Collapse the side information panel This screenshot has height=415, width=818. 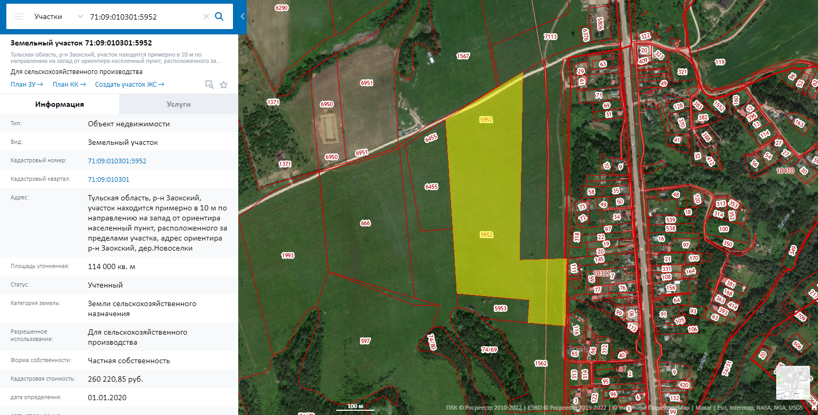(242, 16)
